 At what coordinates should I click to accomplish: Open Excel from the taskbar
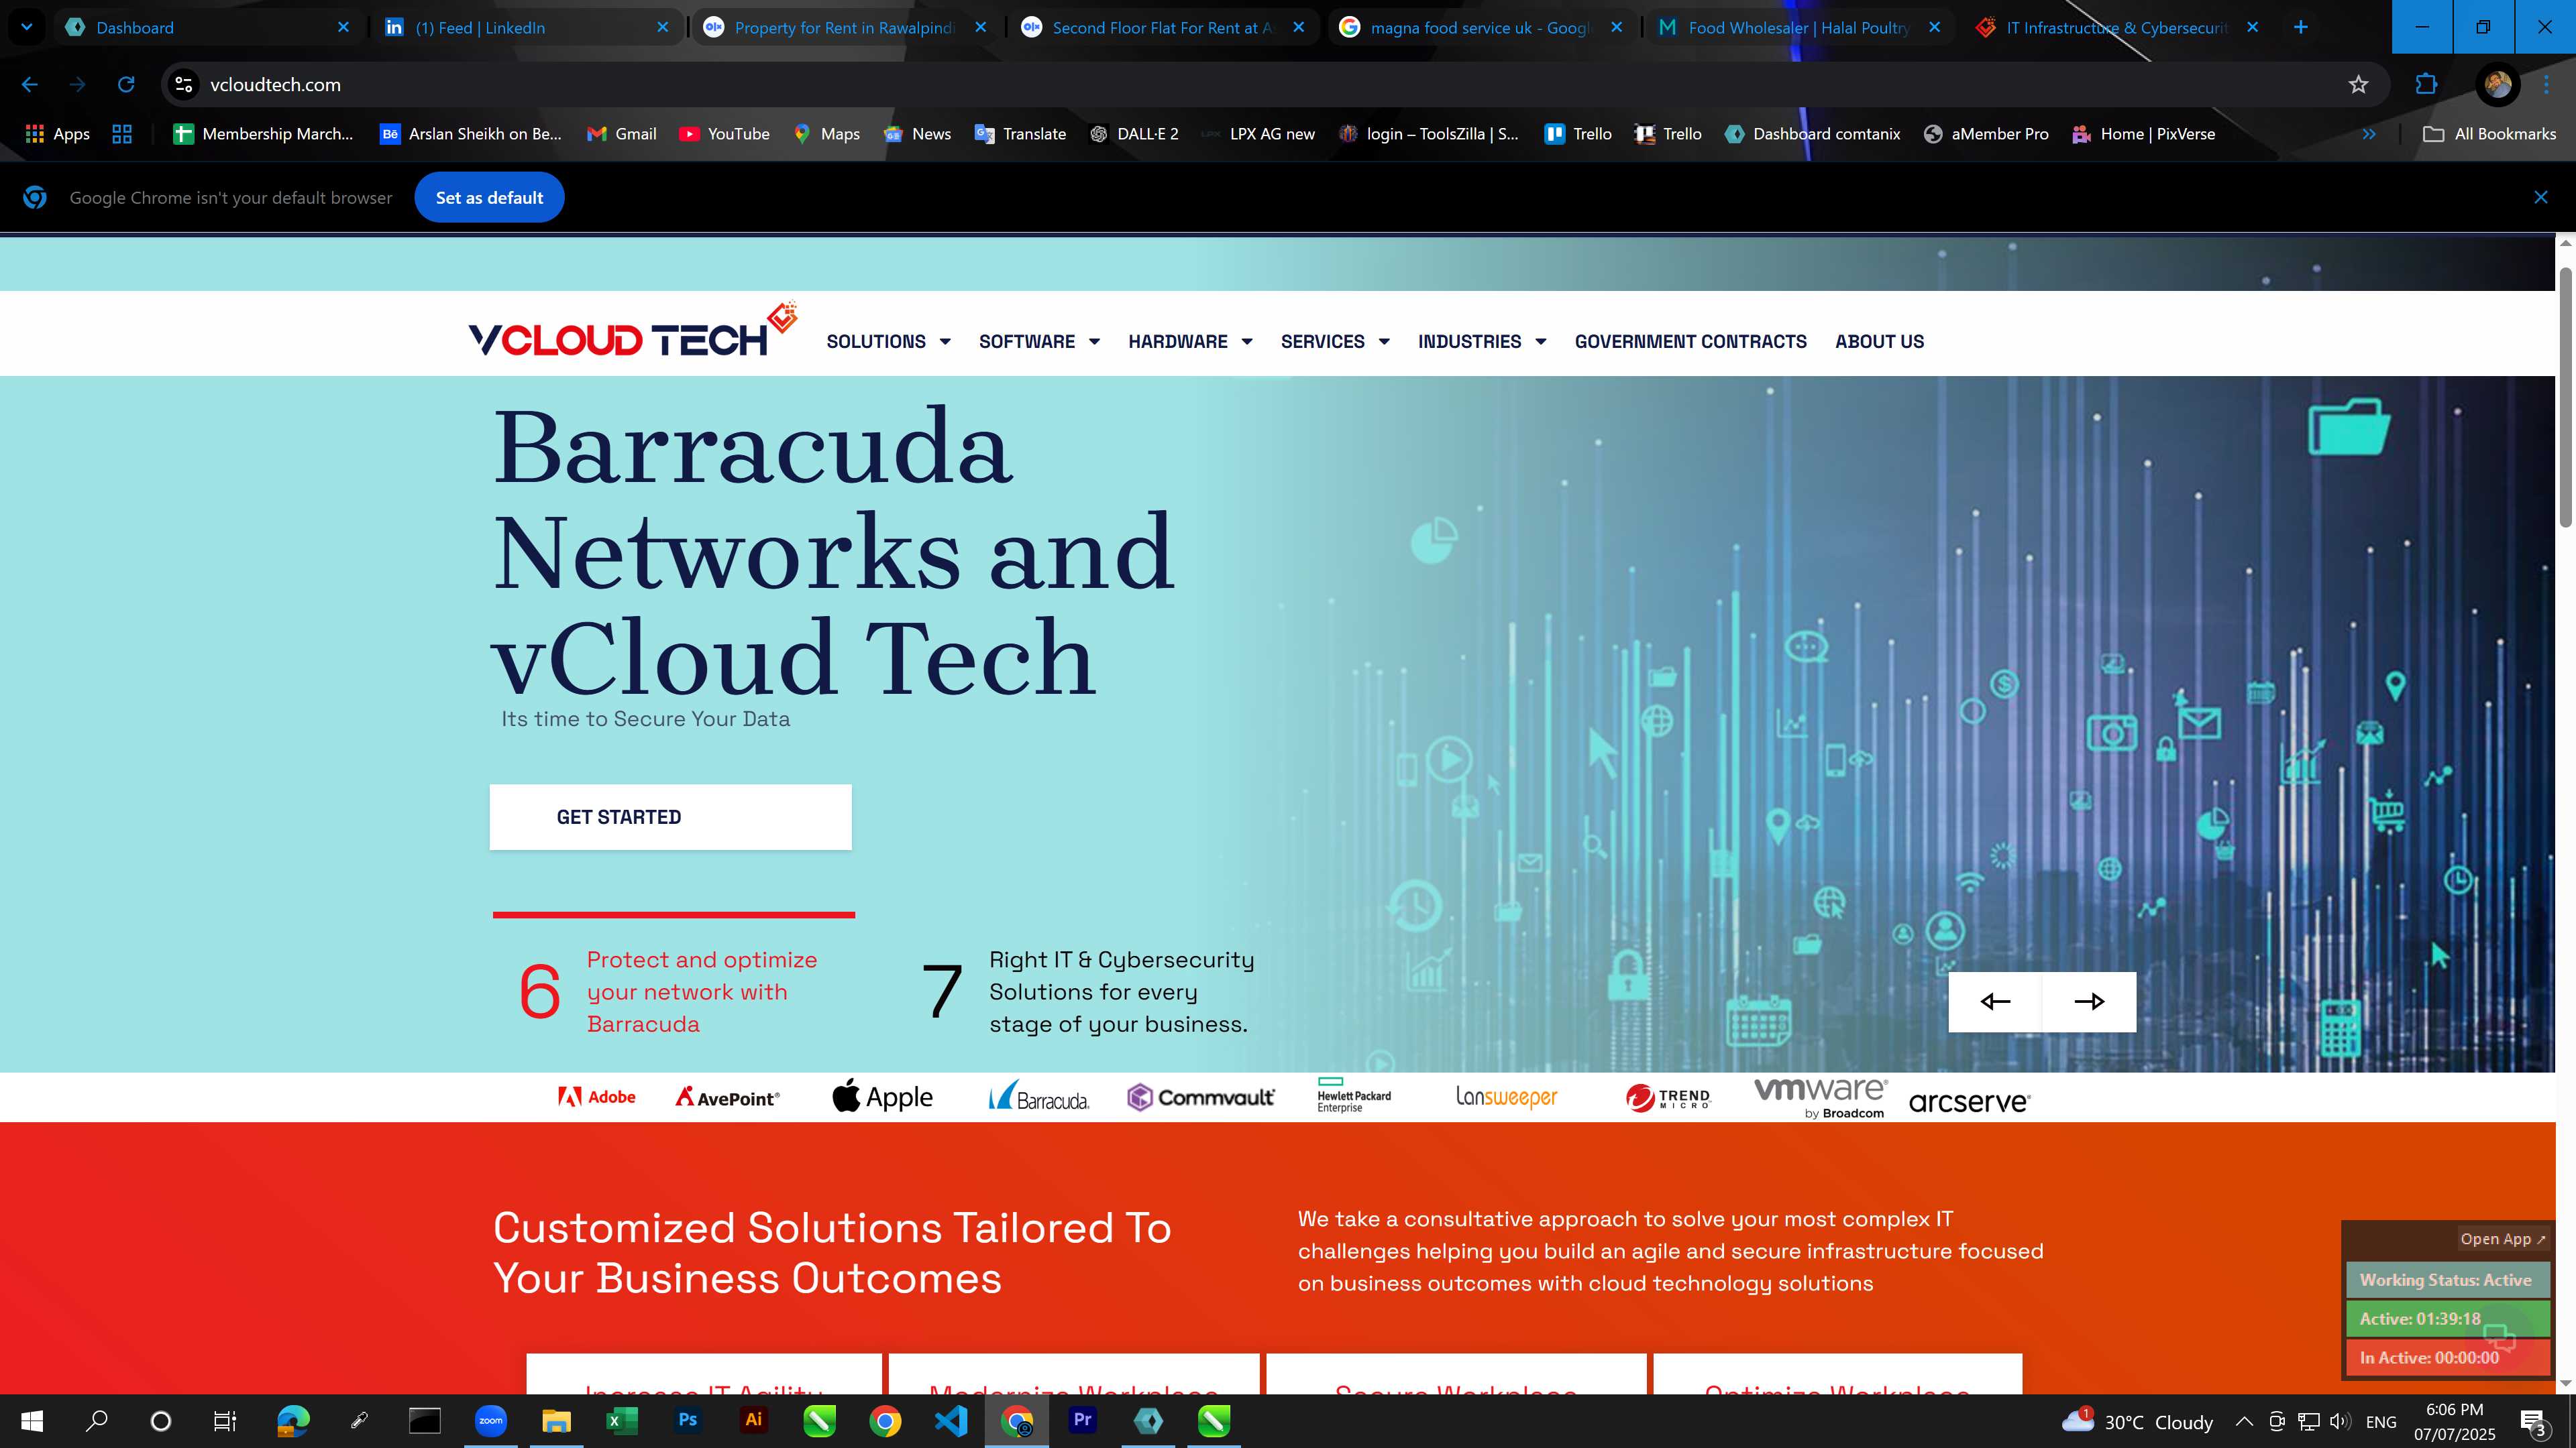(622, 1421)
